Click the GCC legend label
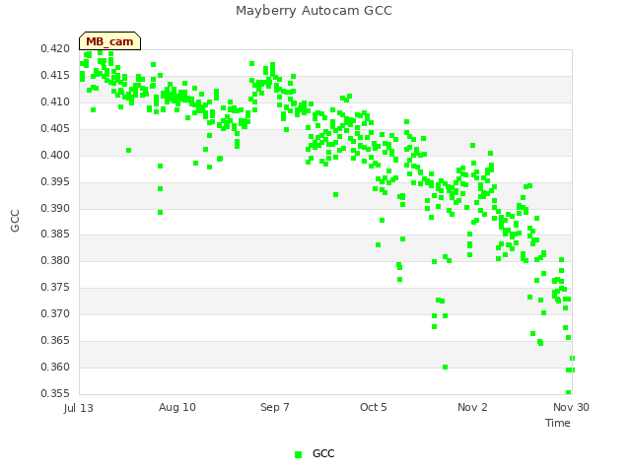The height and width of the screenshot is (473, 631). (323, 453)
